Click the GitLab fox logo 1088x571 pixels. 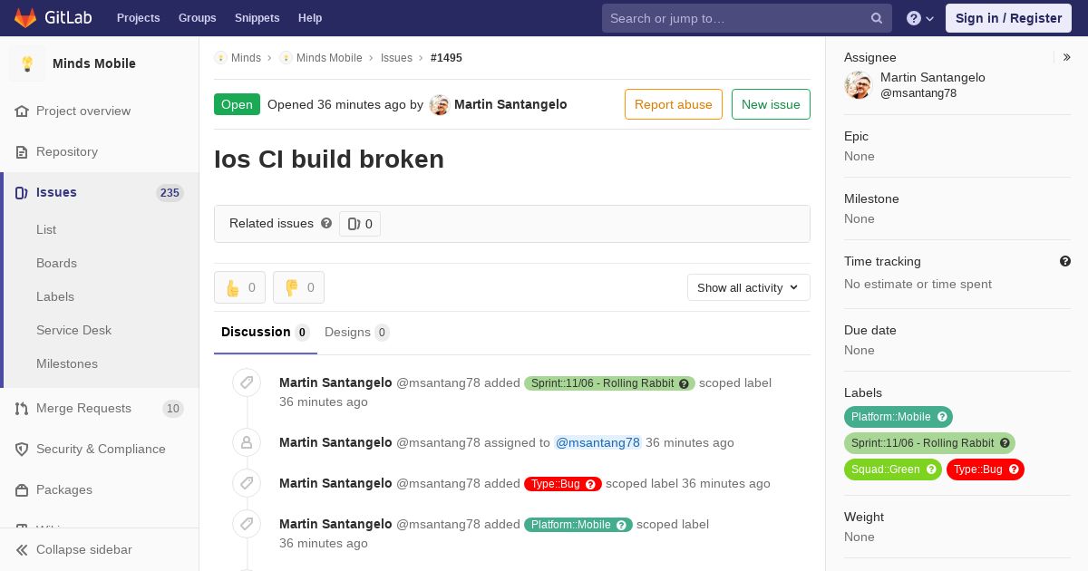(x=25, y=17)
